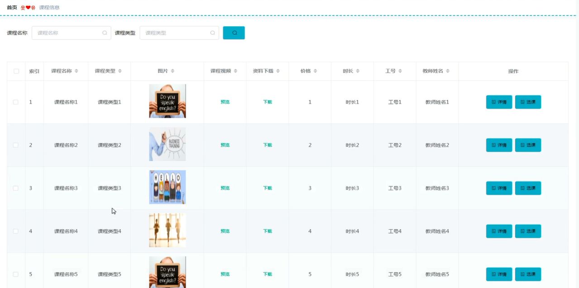579x288 pixels.
Task: Check the box for row 课程名称4
Action: pyautogui.click(x=16, y=231)
